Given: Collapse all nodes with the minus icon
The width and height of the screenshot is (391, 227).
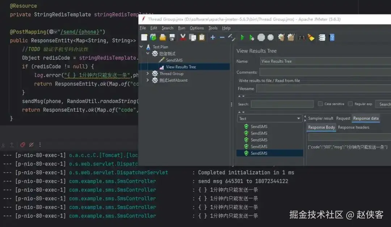Looking at the screenshot, I should point(222,37).
